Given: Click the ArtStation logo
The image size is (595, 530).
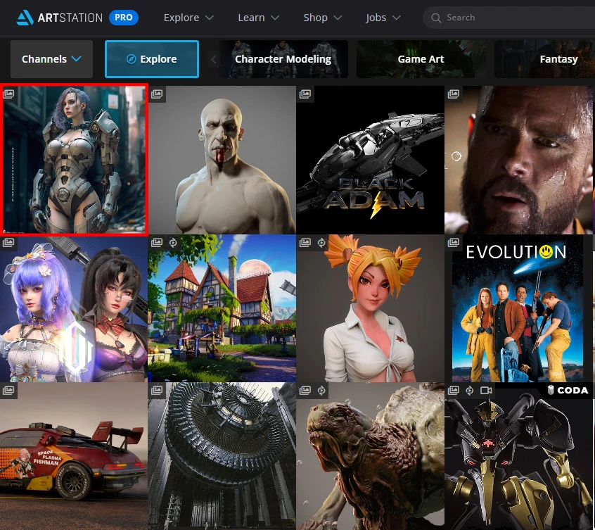Looking at the screenshot, I should [59, 18].
